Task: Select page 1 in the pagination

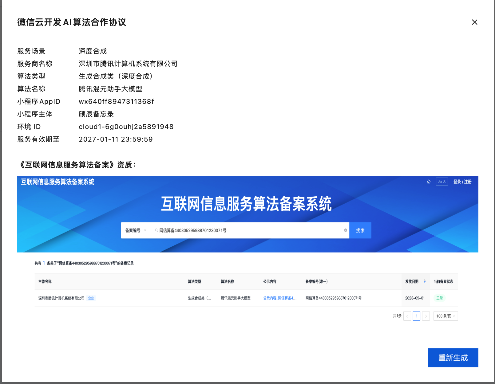Action: 417,316
